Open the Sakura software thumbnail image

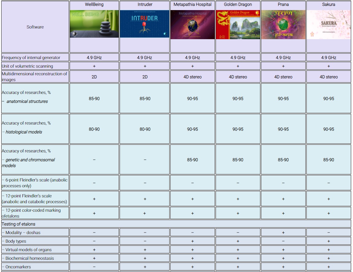[329, 24]
